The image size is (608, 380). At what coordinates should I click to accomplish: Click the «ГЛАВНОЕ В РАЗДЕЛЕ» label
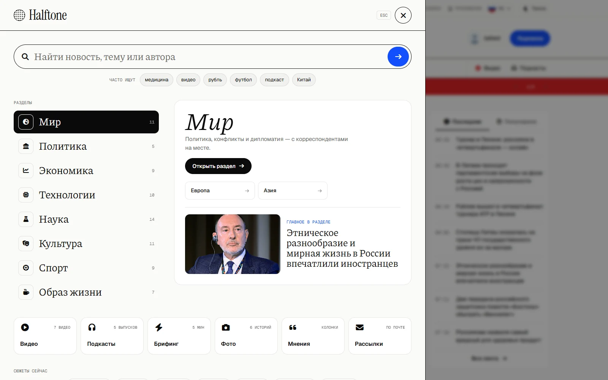pyautogui.click(x=309, y=222)
